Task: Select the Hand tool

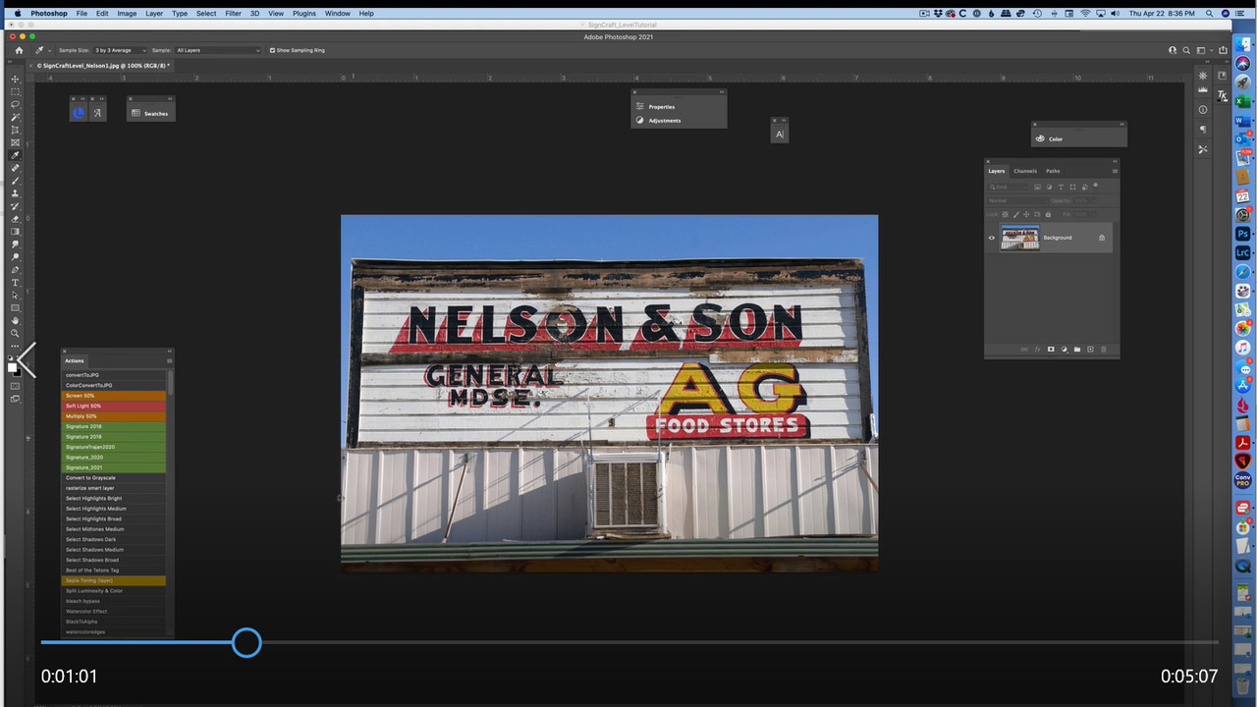Action: (x=14, y=320)
